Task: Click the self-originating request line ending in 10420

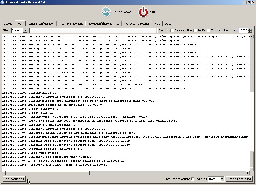Action: (x=66, y=145)
